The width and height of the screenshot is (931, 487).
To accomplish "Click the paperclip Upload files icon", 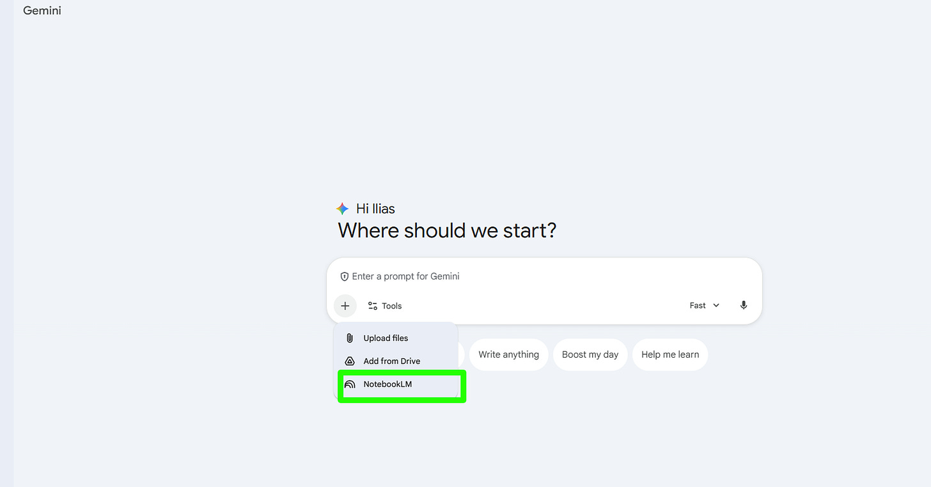I will coord(350,338).
